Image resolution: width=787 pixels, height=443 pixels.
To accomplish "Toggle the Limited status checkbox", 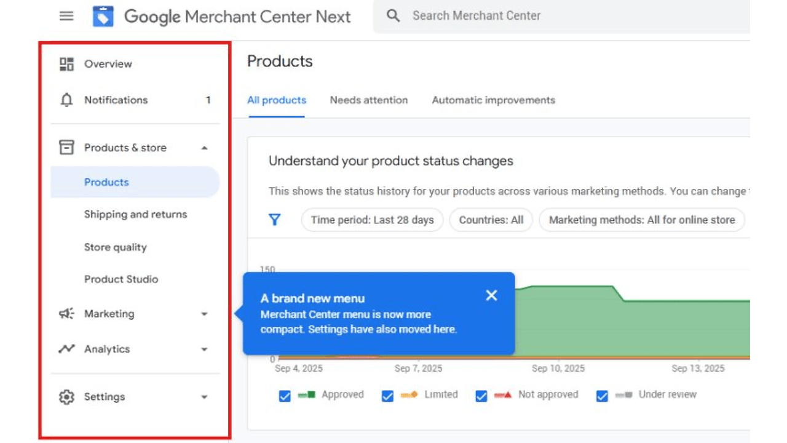I will pos(387,396).
